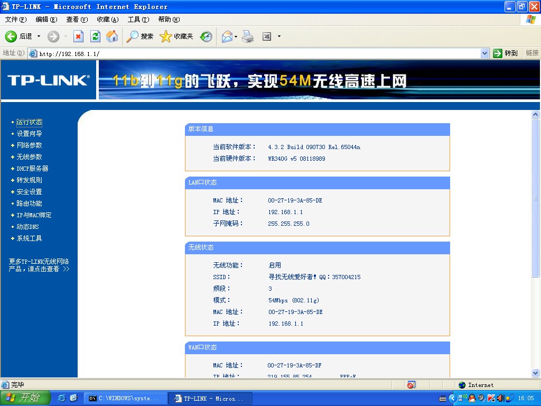This screenshot has width=541, height=406.
Task: Open the 编辑(E) menu
Action: pos(46,20)
